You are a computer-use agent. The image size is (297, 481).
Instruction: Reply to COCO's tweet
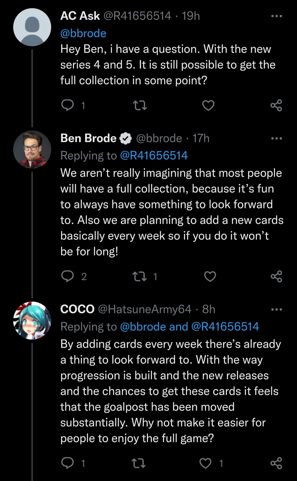(67, 463)
